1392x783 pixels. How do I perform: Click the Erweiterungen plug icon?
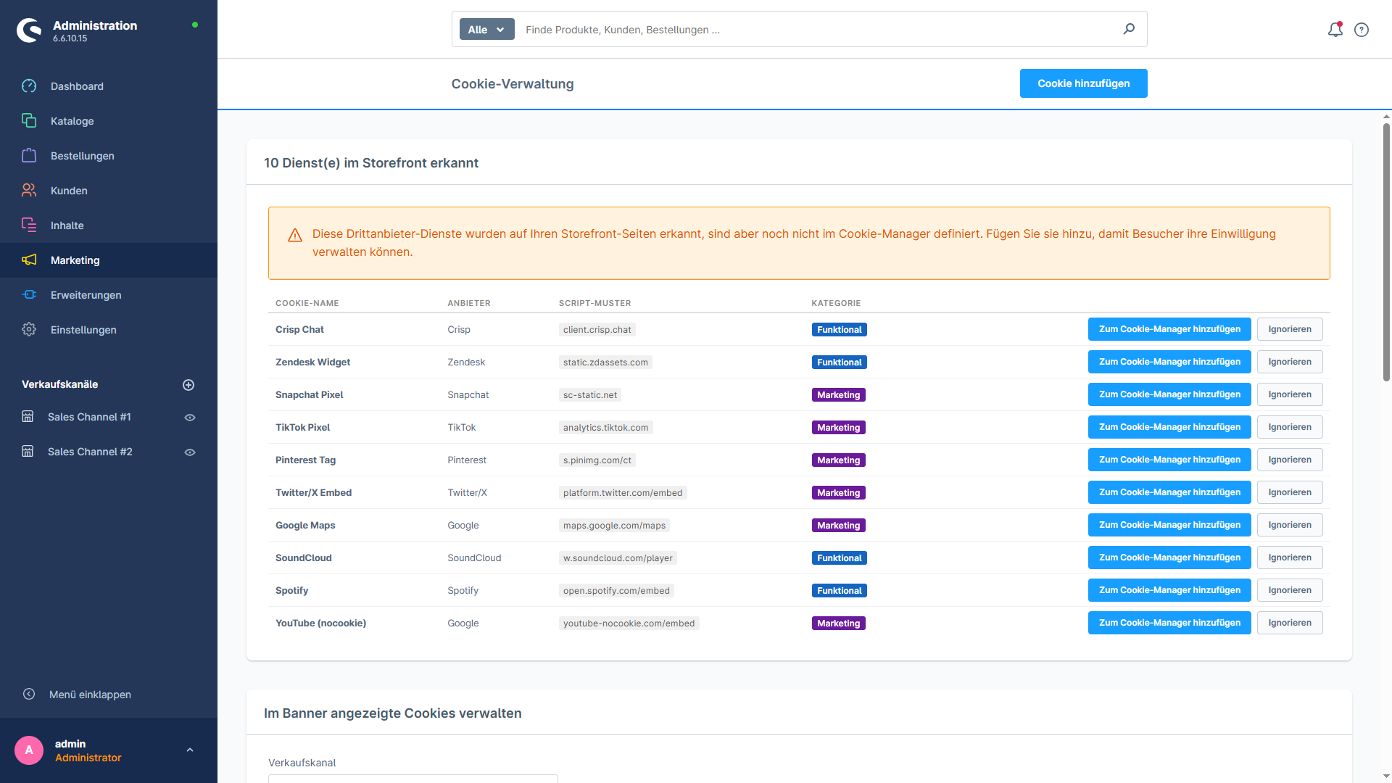[x=29, y=295]
